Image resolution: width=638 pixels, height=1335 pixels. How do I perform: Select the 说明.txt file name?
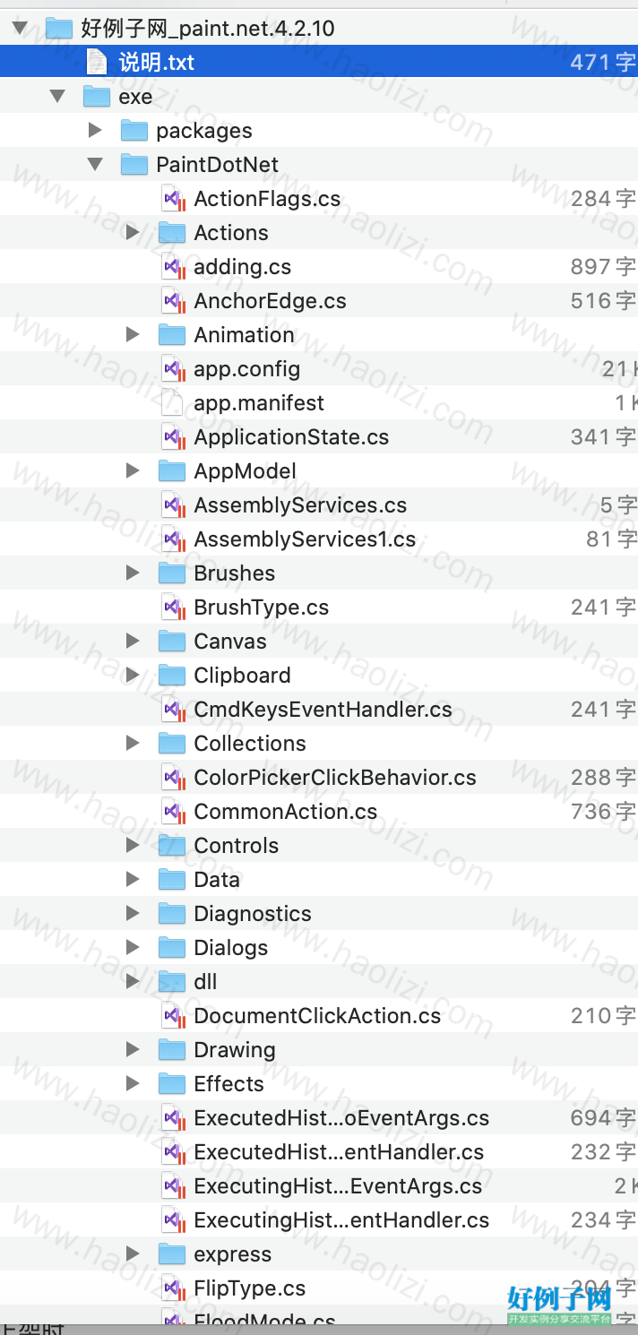pyautogui.click(x=157, y=62)
